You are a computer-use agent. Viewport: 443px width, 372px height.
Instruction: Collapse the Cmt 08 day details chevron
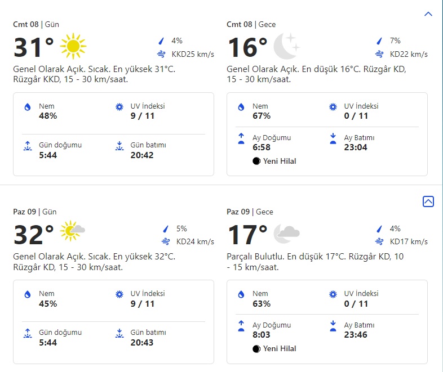coord(428,14)
